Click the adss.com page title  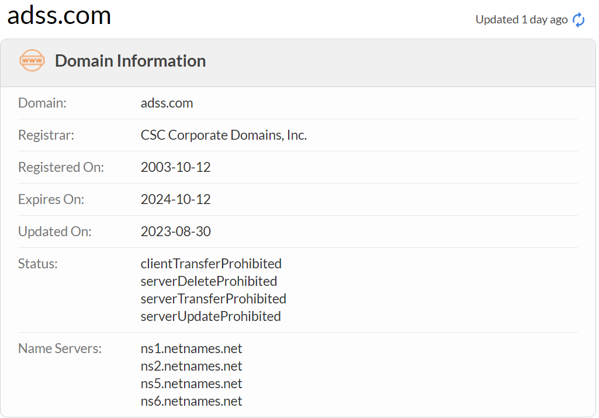point(59,15)
